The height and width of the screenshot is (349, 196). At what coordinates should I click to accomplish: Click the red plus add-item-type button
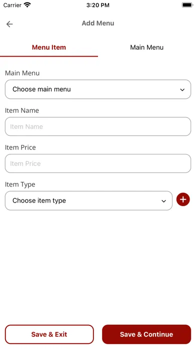183,200
